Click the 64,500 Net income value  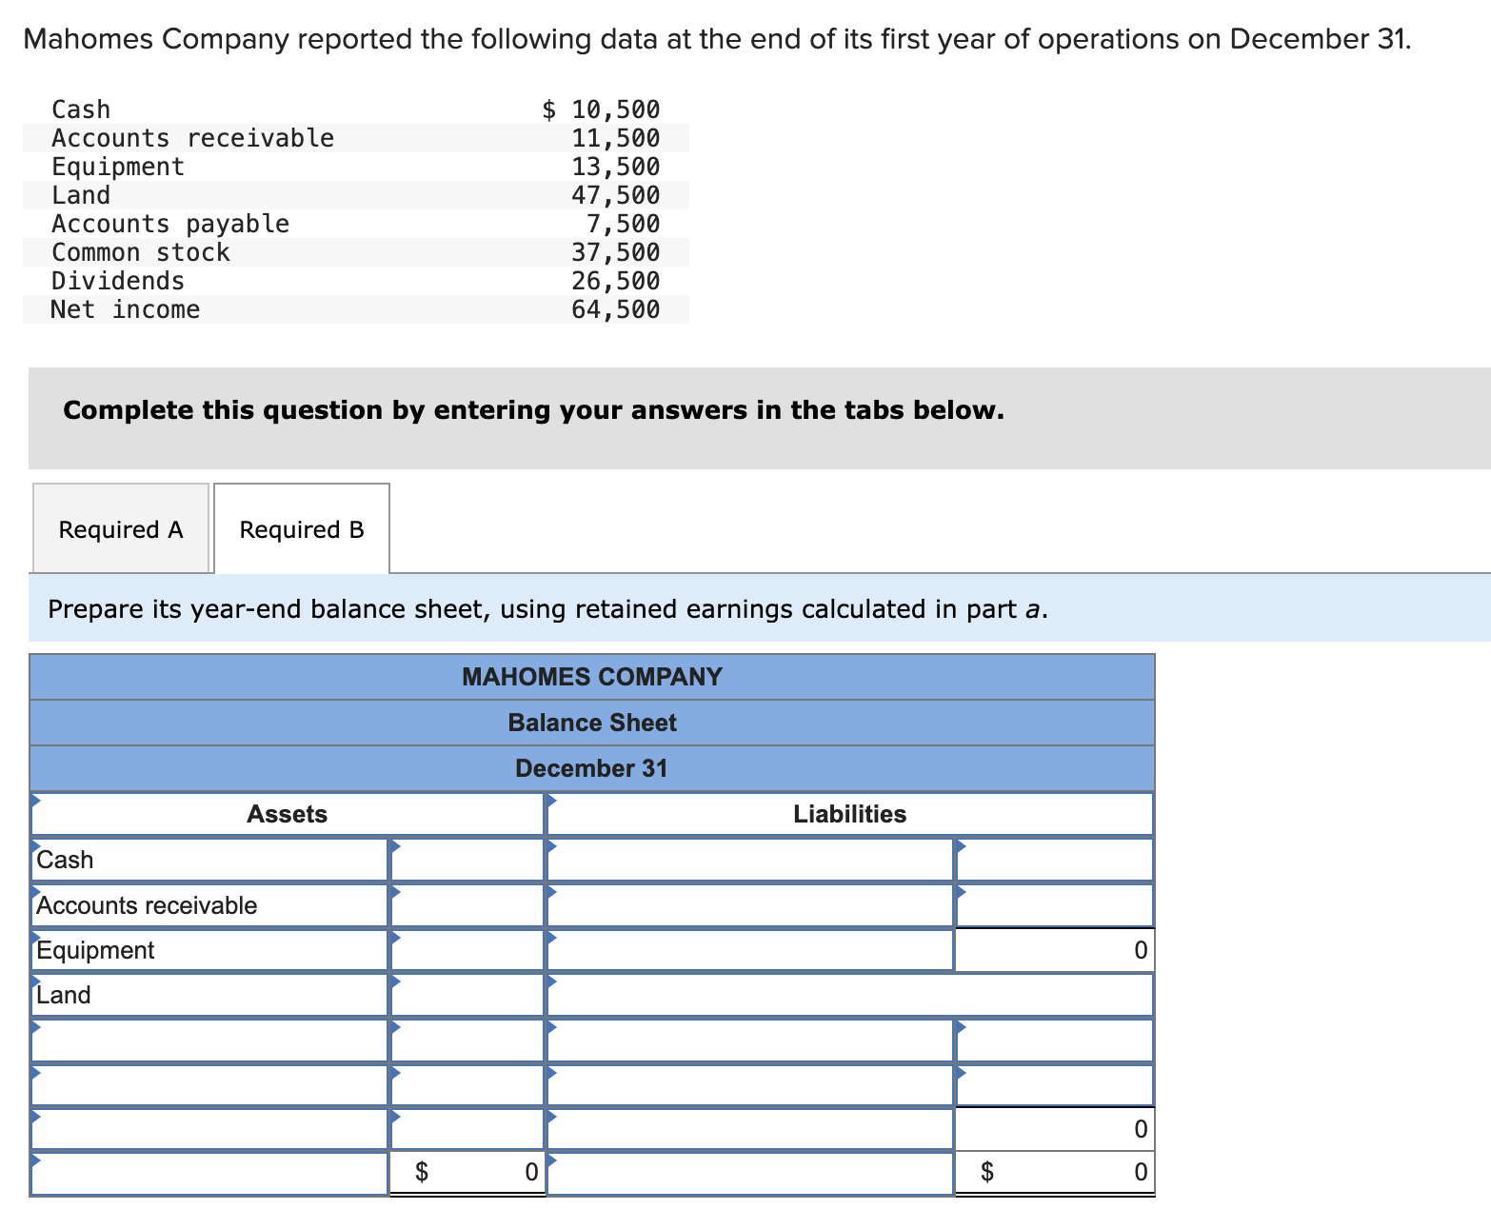click(x=615, y=309)
